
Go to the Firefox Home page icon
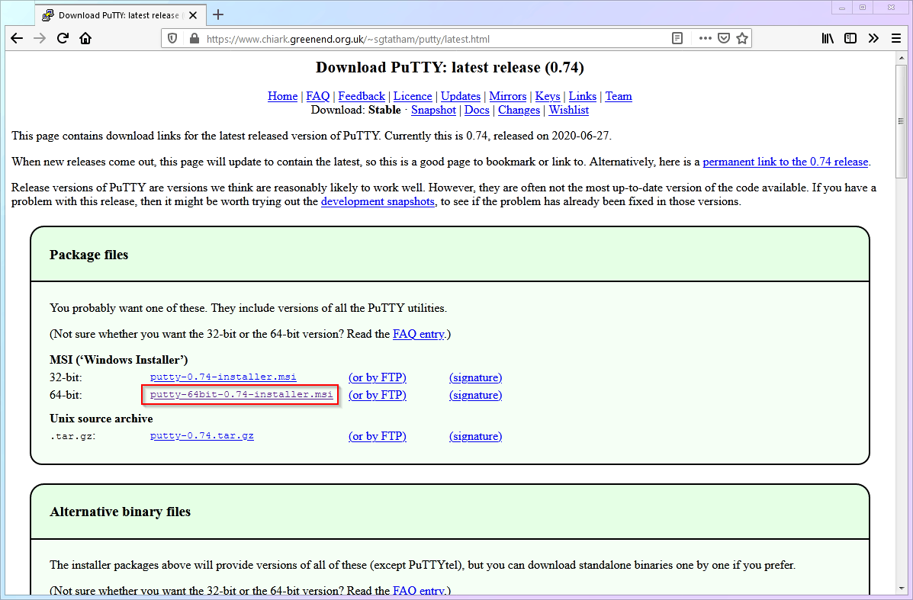pos(85,39)
